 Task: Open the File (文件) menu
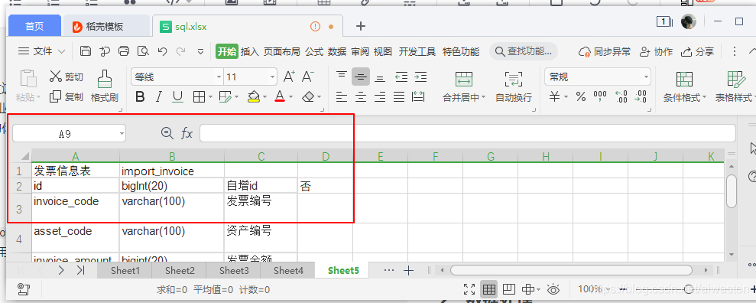point(41,51)
